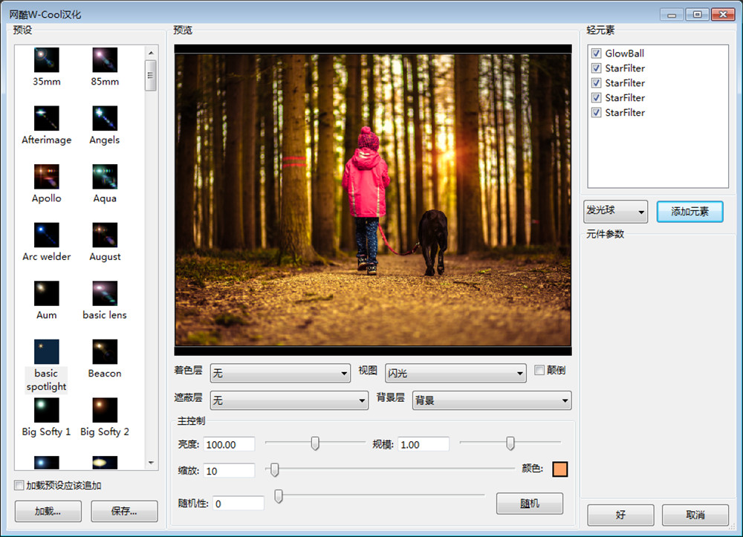The height and width of the screenshot is (537, 743).
Task: Choose the Aqua flare preset
Action: [105, 177]
